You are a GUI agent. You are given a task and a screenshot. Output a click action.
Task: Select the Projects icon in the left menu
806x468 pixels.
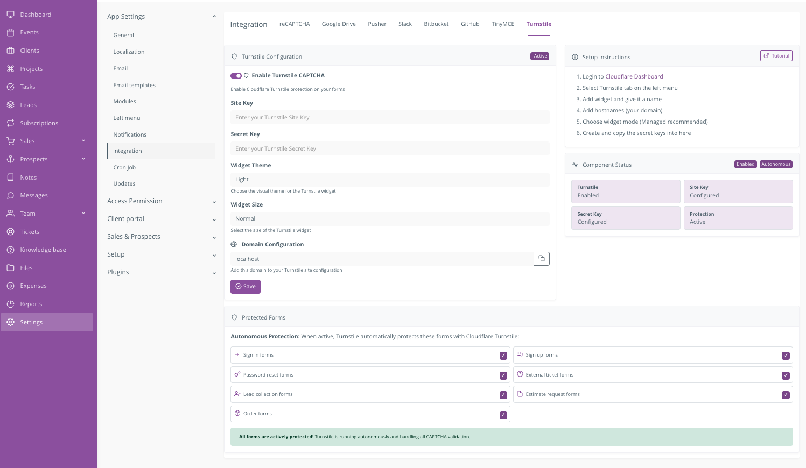[x=11, y=68]
